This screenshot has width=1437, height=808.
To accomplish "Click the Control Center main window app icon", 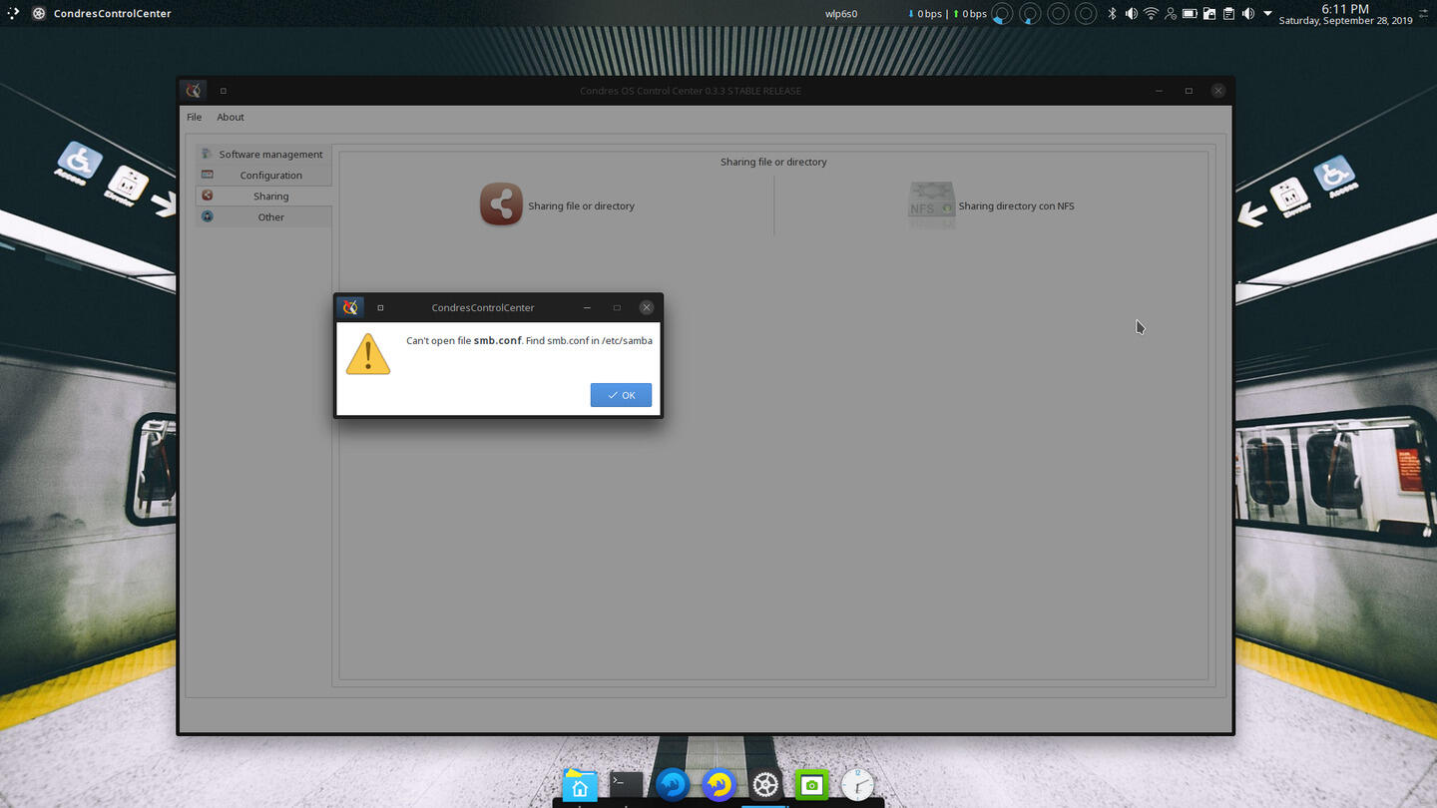I will tap(194, 91).
